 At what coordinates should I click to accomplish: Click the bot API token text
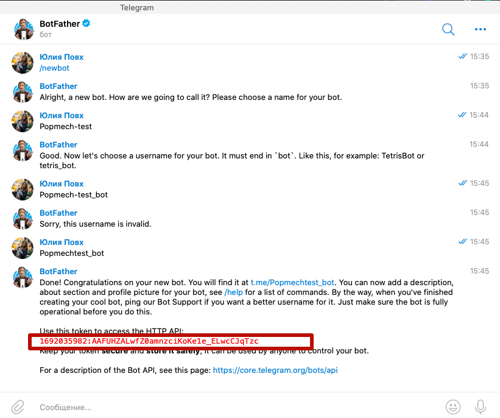point(149,341)
